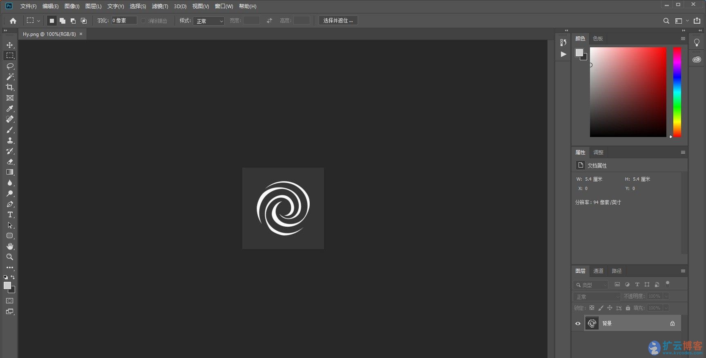Pick the Magic Wand tool
706x358 pixels.
(x=10, y=77)
